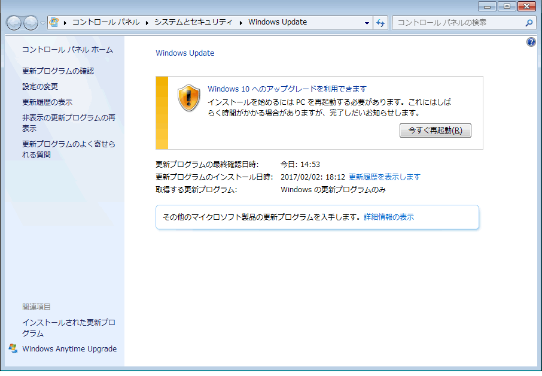This screenshot has width=542, height=376.
Task: Click the 2017/02/02: 18:12 install date
Action: pyautogui.click(x=313, y=177)
